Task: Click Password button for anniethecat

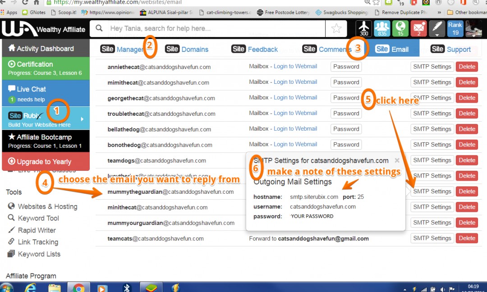Action: 346,66
